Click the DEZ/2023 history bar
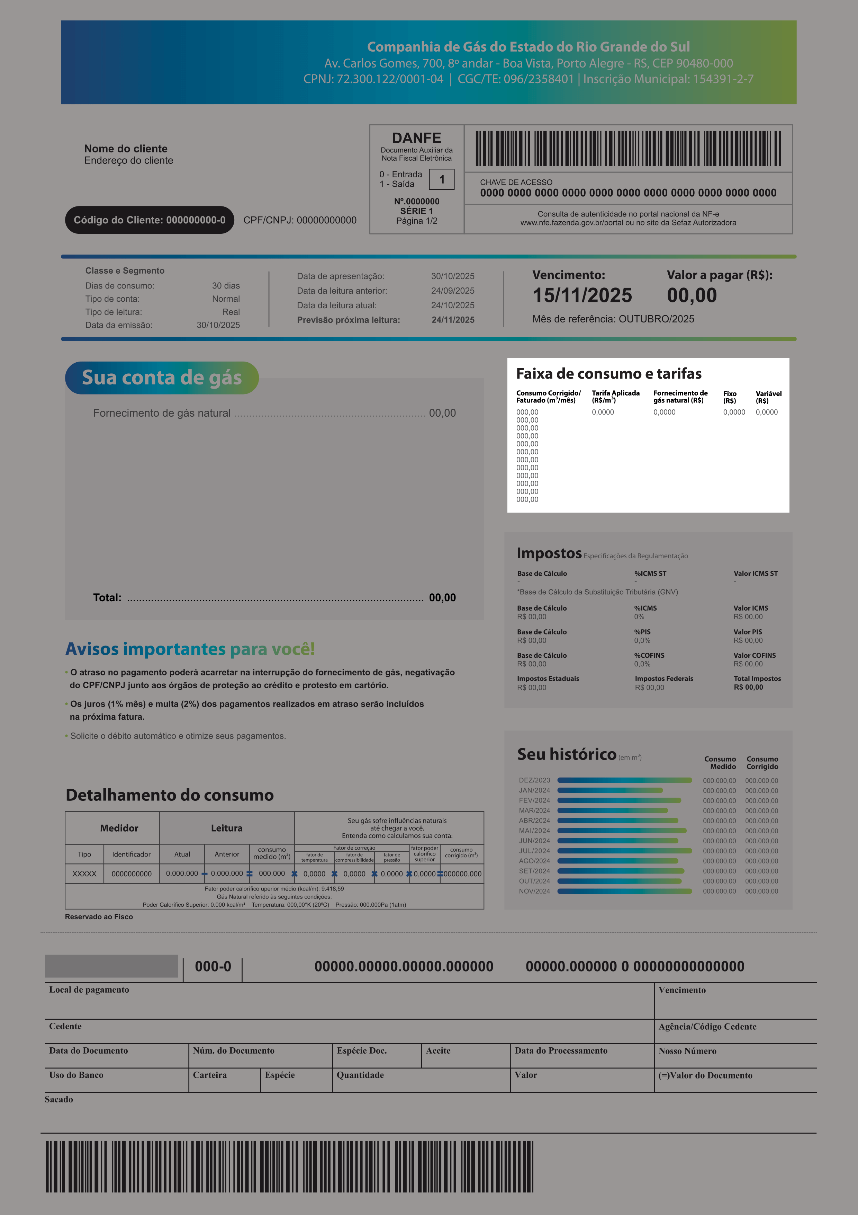The width and height of the screenshot is (858, 1215). click(x=624, y=780)
